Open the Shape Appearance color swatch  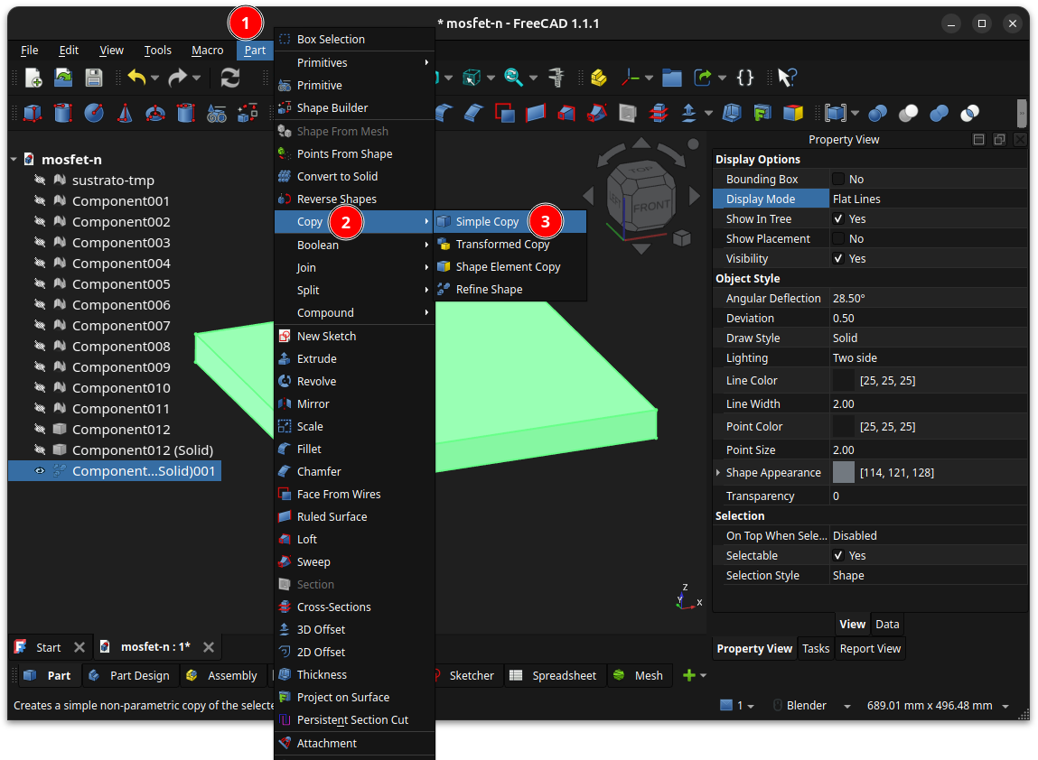(x=844, y=472)
